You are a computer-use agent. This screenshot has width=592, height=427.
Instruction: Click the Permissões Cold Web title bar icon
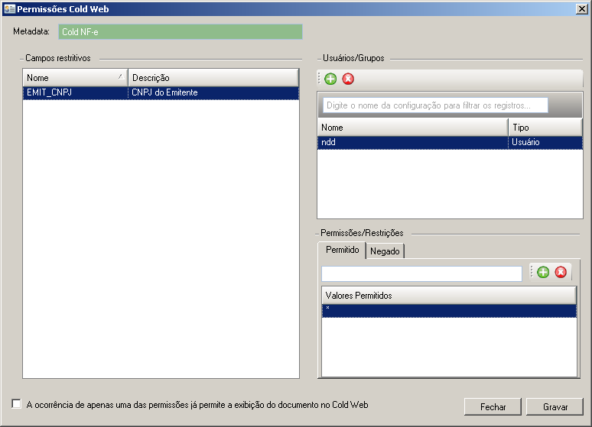pos(9,8)
